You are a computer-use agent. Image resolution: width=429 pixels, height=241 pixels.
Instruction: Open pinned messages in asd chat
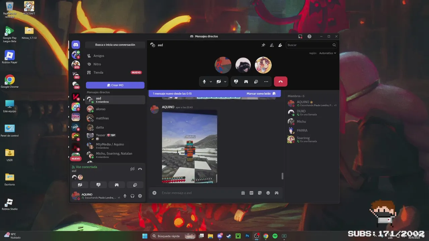coord(263,45)
